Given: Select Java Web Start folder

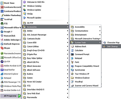Looking at the screenshot, I should tap(45, 93).
